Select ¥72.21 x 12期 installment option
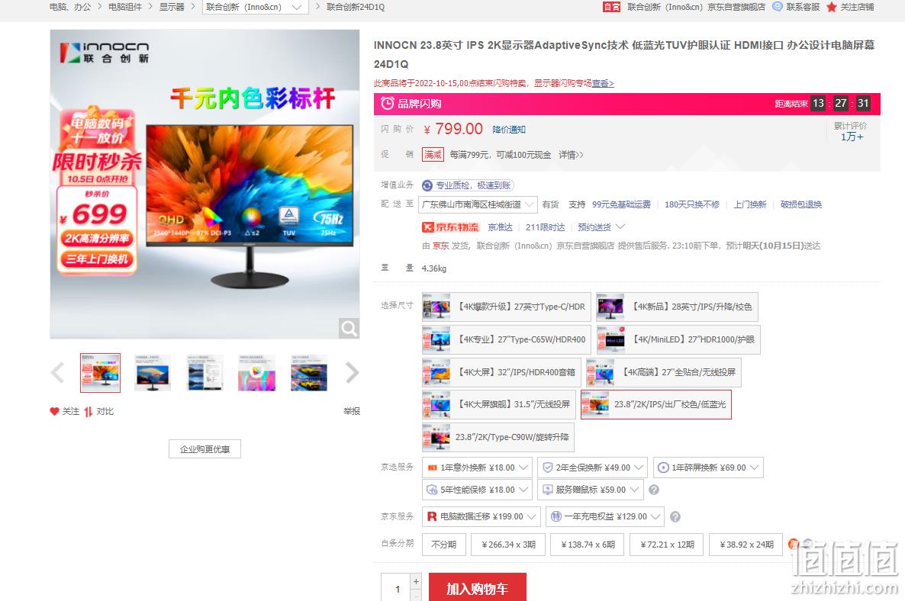 667,545
